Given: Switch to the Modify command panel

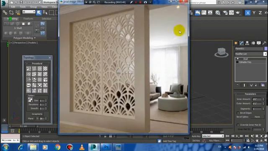Looking at the screenshot, I should coord(242,43).
